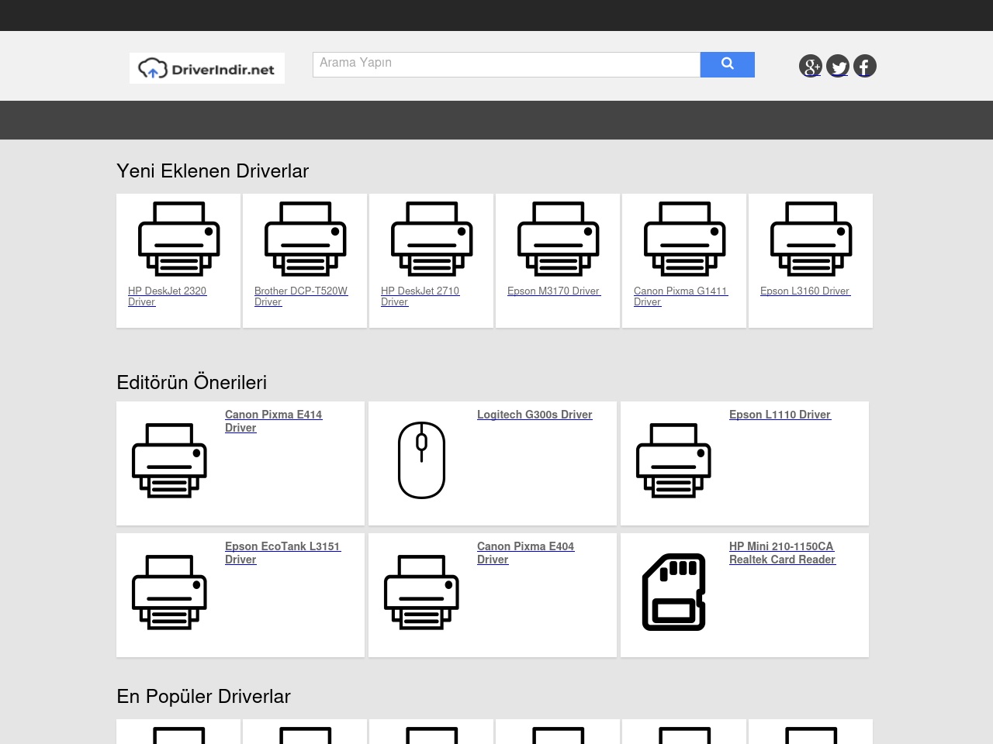The height and width of the screenshot is (744, 993).
Task: Click printer icon above Brother DCP-T520W
Action: (x=306, y=239)
